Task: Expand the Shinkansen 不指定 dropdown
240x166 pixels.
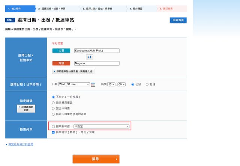Action: tap(101, 127)
